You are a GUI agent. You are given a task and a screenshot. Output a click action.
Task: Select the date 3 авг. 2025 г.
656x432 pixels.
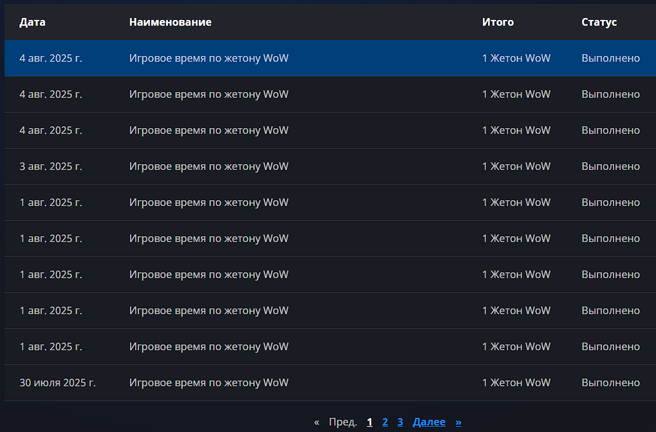click(51, 167)
